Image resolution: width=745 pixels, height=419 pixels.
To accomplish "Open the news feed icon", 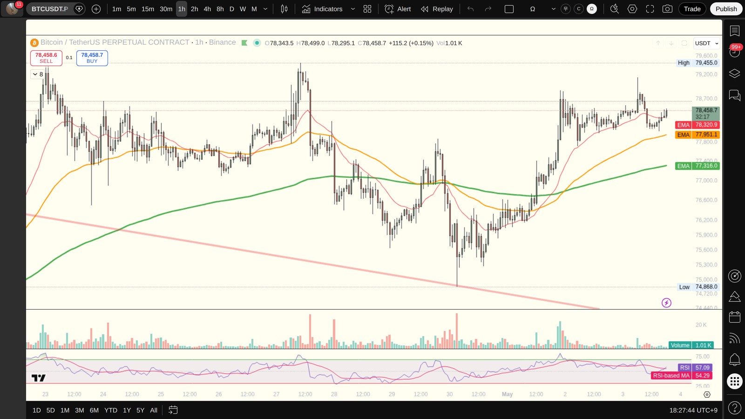I will 735,338.
